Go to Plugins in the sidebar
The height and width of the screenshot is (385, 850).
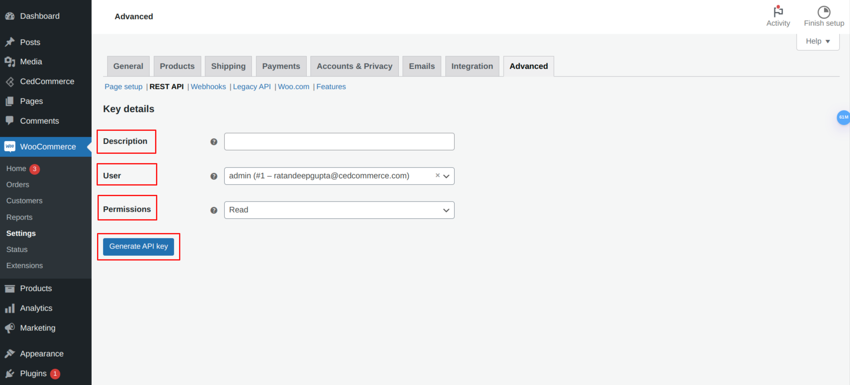coord(33,374)
